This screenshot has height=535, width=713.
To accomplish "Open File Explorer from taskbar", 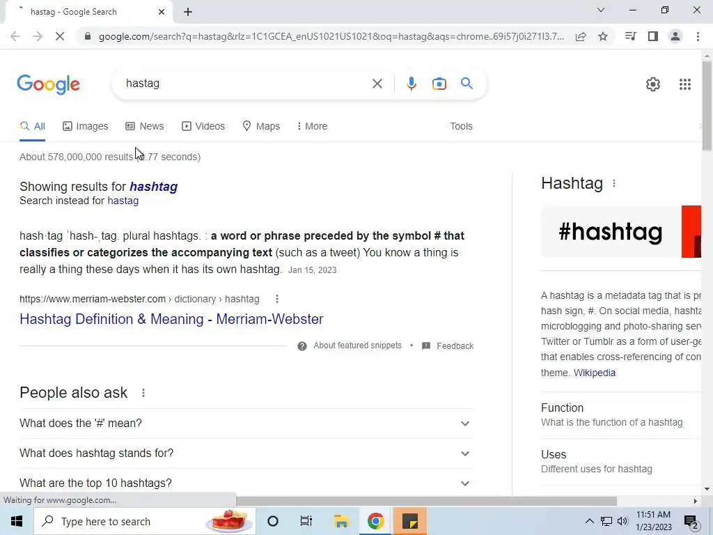I will pos(341,521).
